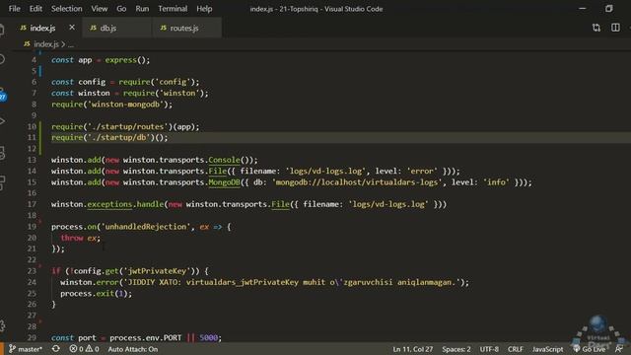
Task: Click the 'jwtPrivateKey' string
Action: tap(157, 271)
